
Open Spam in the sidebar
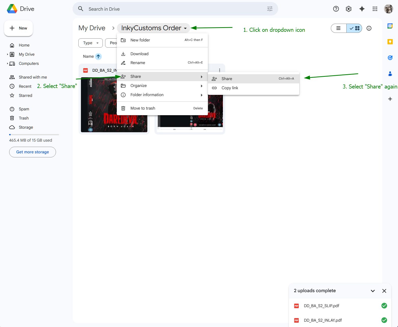coord(24,109)
